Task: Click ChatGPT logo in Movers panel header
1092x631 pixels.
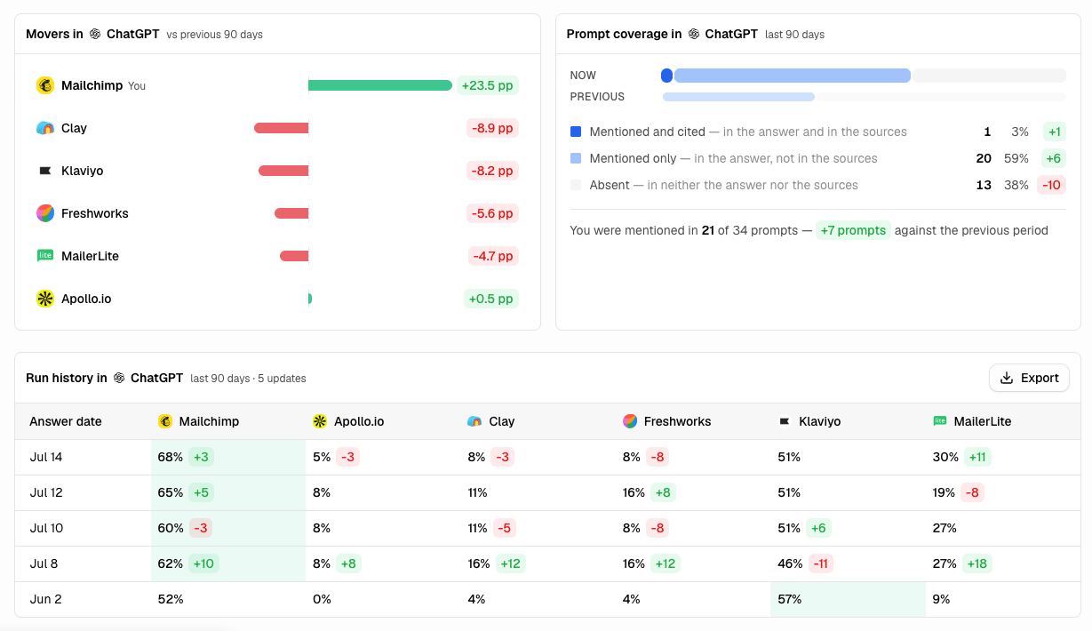Action: pyautogui.click(x=95, y=34)
